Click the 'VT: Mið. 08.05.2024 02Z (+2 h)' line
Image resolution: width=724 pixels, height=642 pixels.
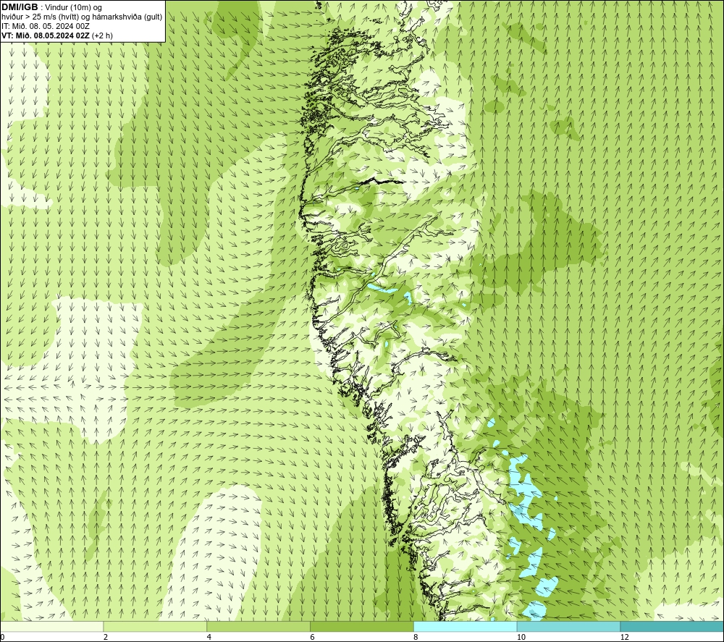[x=56, y=35]
